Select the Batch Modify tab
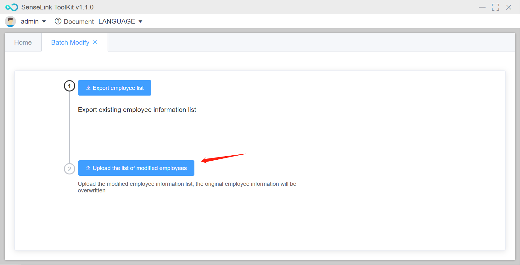The width and height of the screenshot is (520, 265). click(70, 42)
